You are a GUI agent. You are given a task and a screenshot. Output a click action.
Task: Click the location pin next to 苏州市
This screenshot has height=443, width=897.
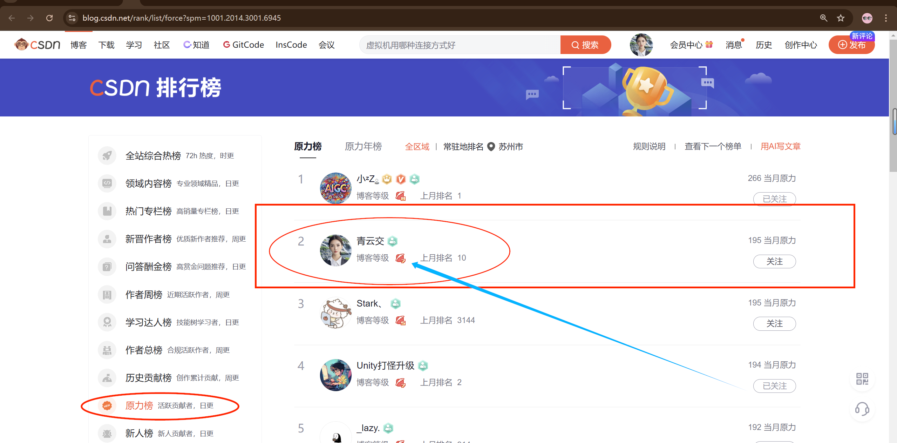point(491,147)
